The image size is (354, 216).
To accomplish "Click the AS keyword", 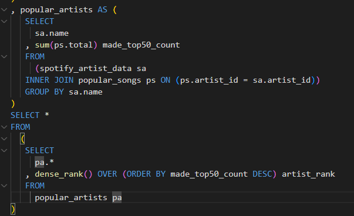I will tap(102, 10).
